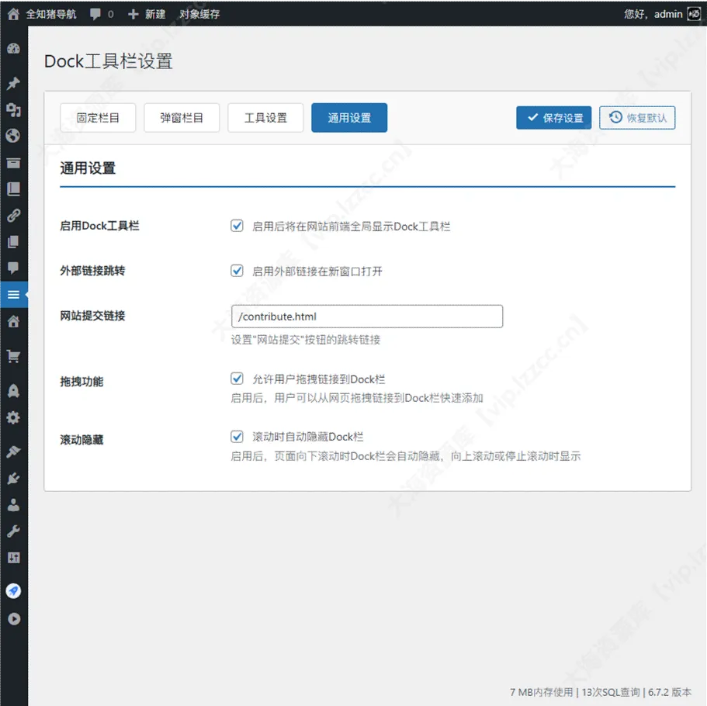Uncheck 外部链接跳转 external link option
This screenshot has height=706, width=707.
[x=237, y=270]
